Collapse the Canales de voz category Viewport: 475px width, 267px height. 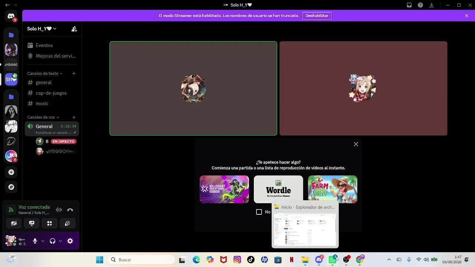[x=43, y=117]
